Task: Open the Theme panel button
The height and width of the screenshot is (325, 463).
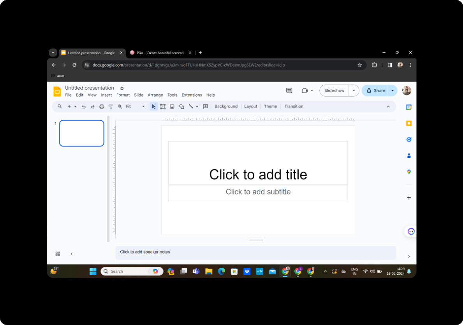Action: [271, 106]
